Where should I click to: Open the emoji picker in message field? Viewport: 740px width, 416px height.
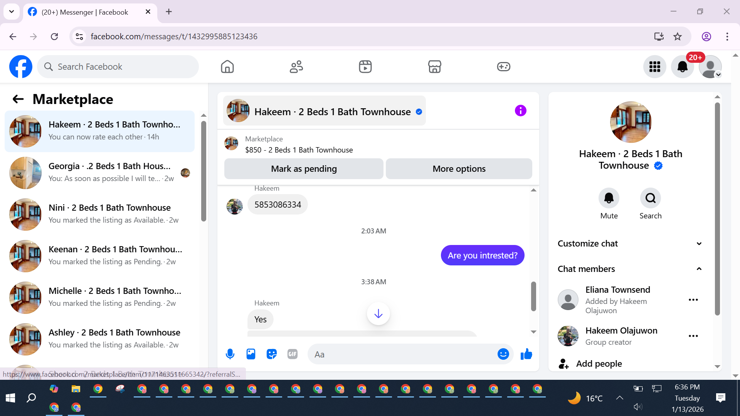(x=503, y=354)
